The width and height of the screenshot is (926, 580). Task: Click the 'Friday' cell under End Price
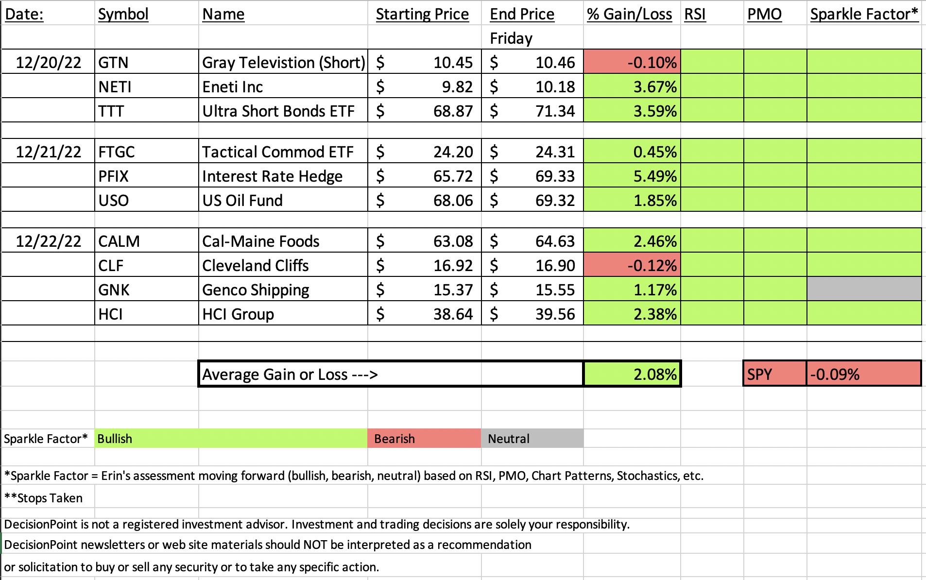tap(532, 38)
